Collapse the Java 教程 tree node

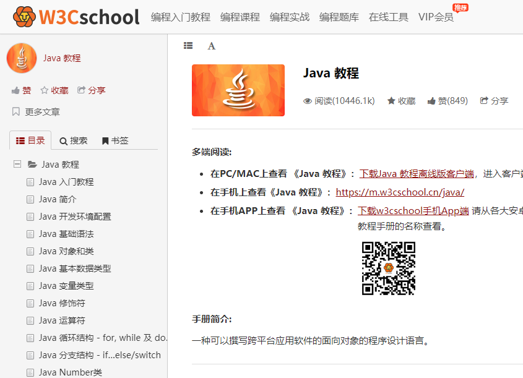[x=17, y=164]
